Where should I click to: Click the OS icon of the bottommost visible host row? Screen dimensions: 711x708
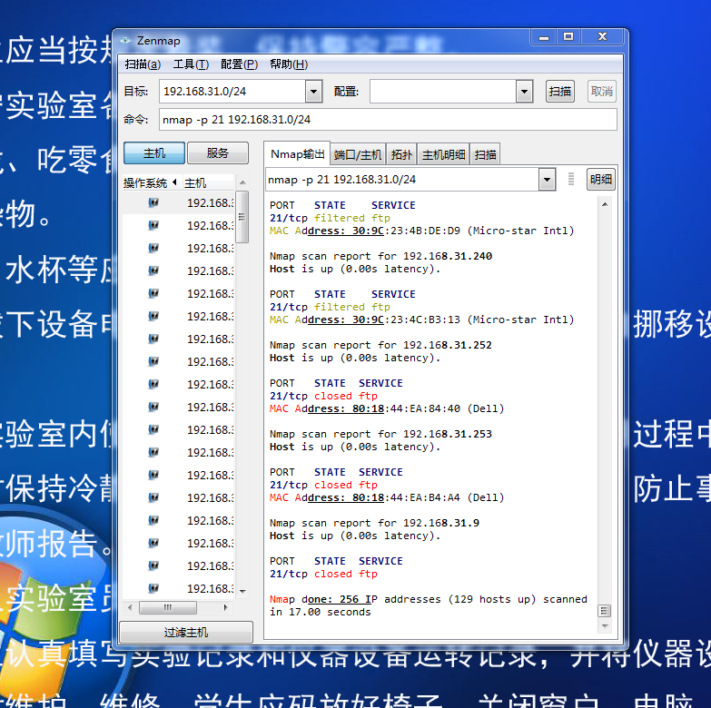point(153,588)
